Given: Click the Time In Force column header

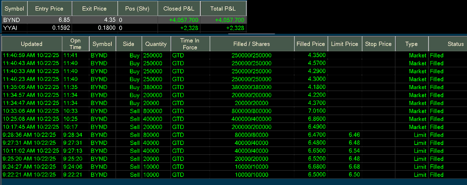Looking at the screenshot, I should point(190,44).
